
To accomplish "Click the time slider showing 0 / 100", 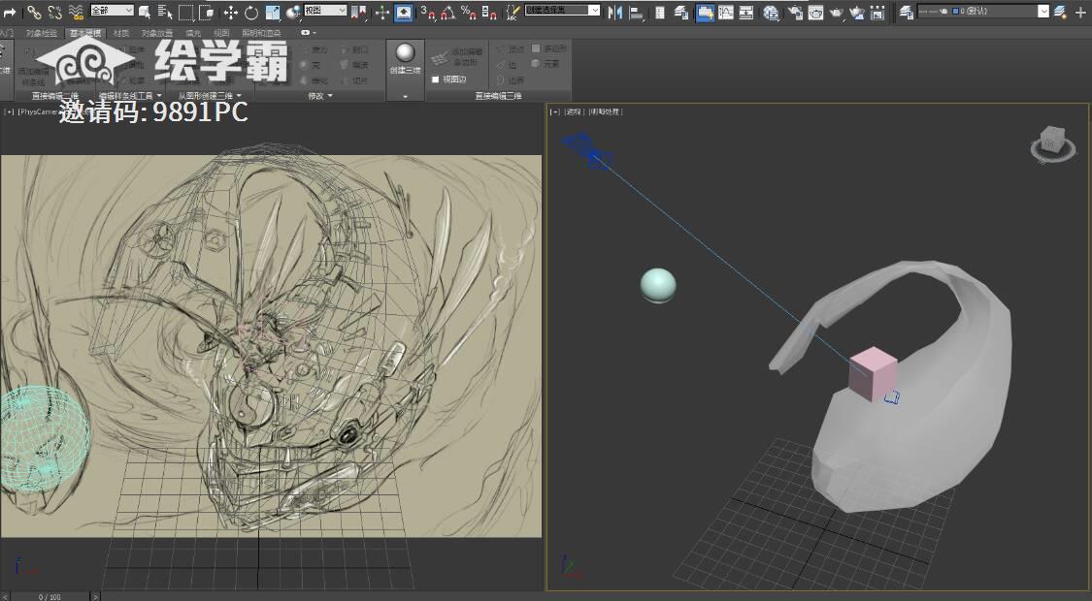I will (x=49, y=596).
